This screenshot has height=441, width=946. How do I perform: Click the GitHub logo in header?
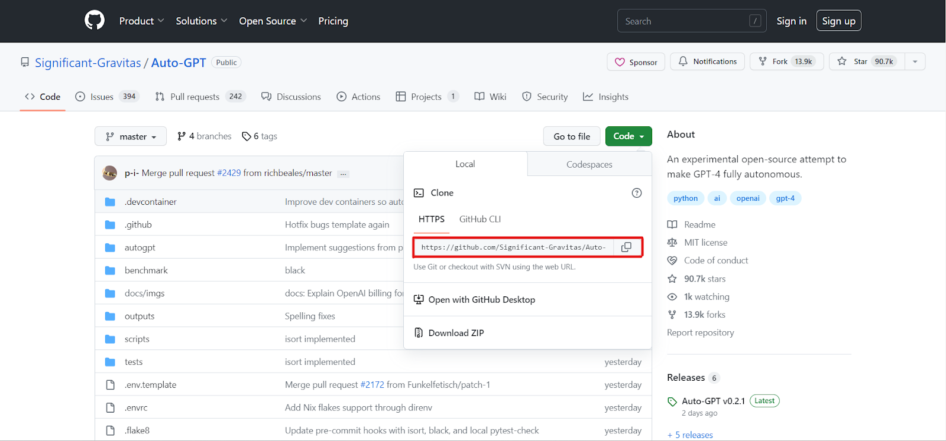coord(95,21)
